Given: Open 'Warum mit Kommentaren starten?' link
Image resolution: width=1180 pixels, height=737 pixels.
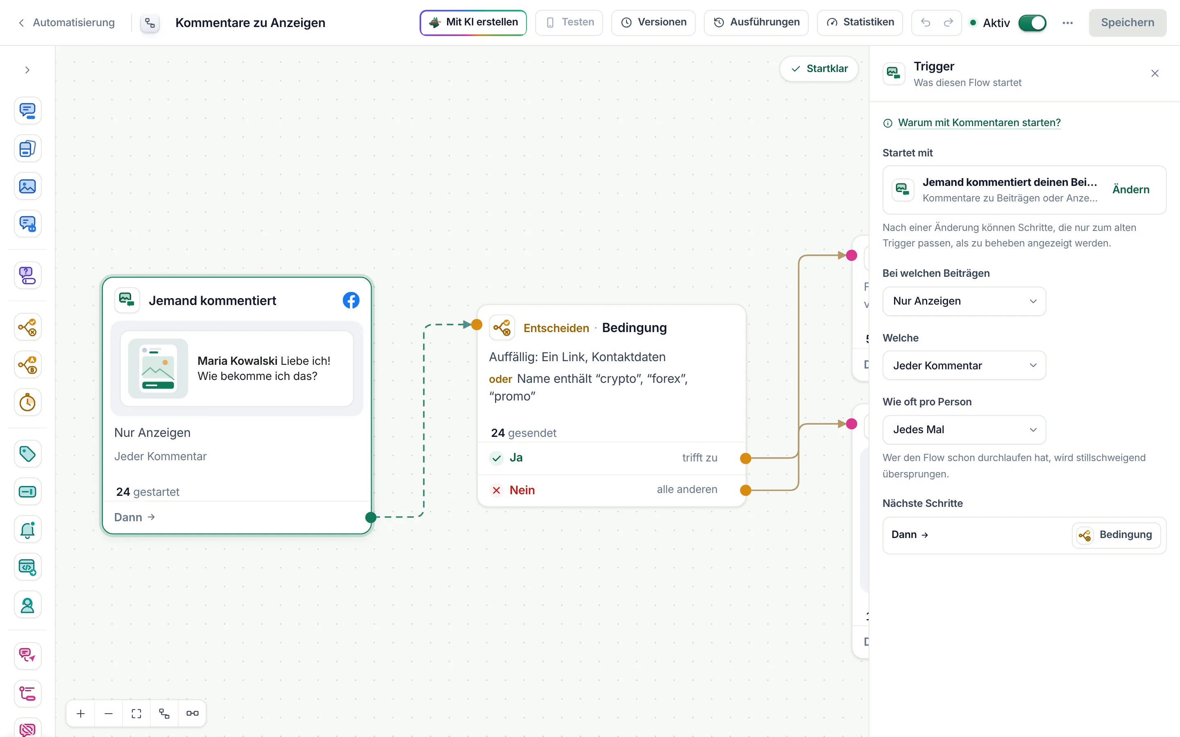Looking at the screenshot, I should (x=979, y=123).
